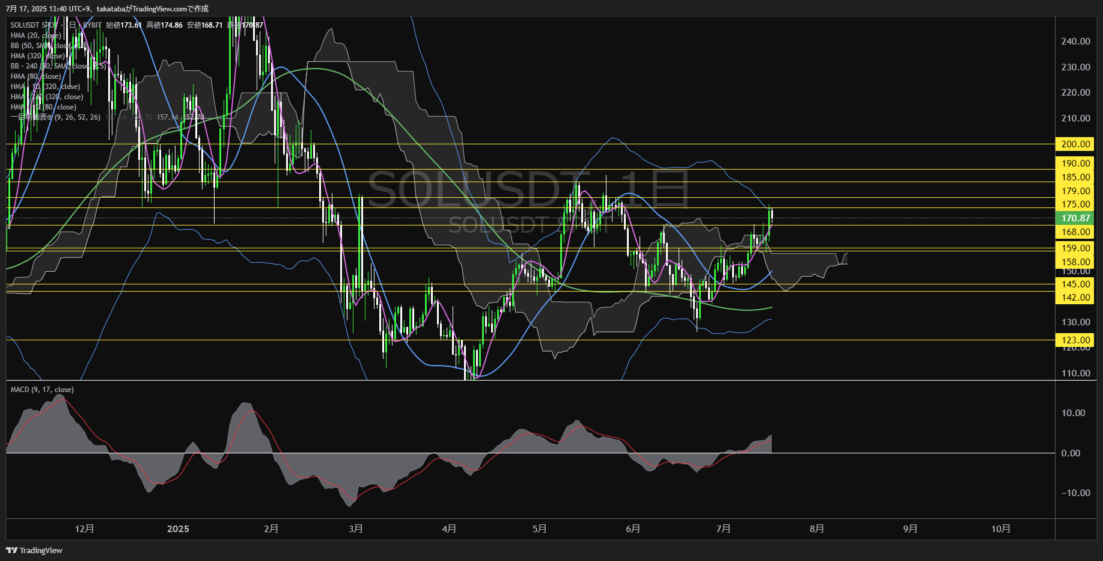Click the yellow 145.00 price level label
This screenshot has height=561, width=1103.
click(1075, 284)
